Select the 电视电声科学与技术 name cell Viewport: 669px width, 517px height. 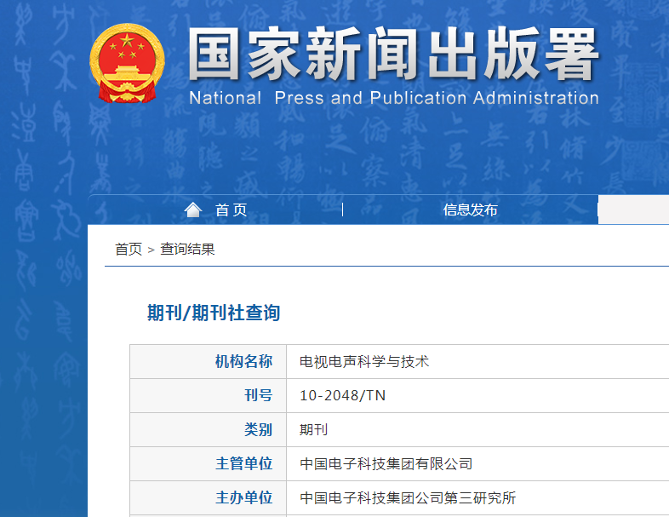click(x=364, y=362)
